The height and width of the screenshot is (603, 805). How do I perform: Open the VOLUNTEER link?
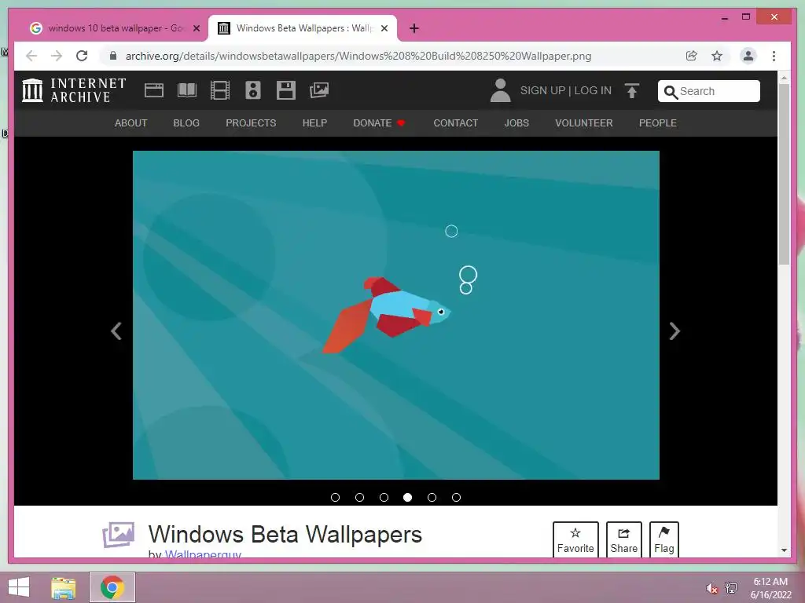[x=584, y=123]
